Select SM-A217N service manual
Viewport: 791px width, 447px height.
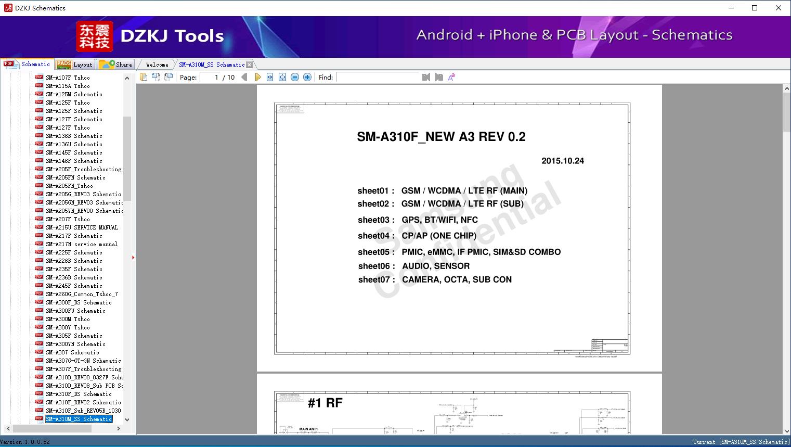click(82, 244)
